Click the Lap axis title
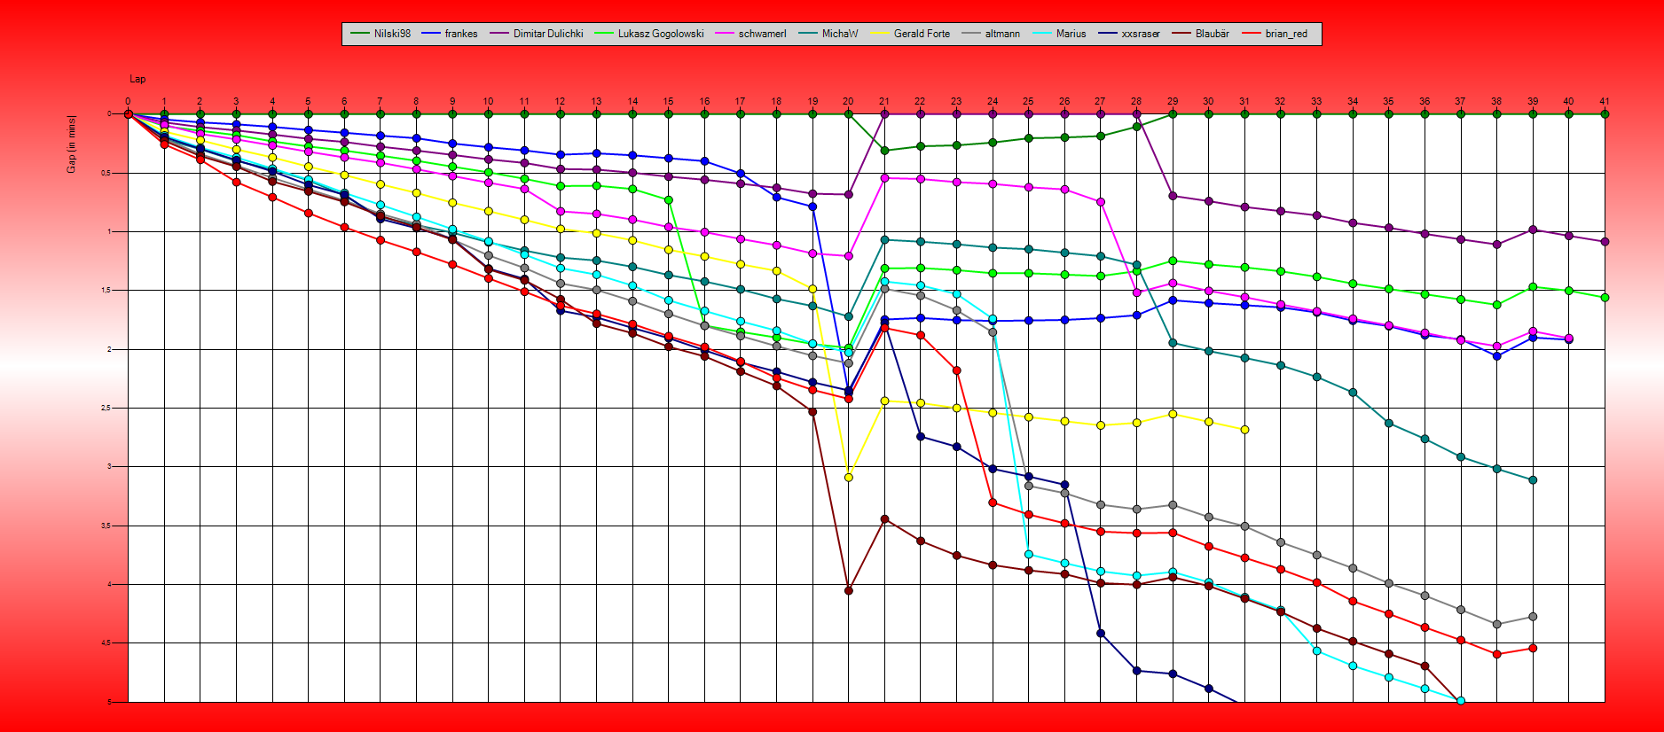 pos(137,79)
